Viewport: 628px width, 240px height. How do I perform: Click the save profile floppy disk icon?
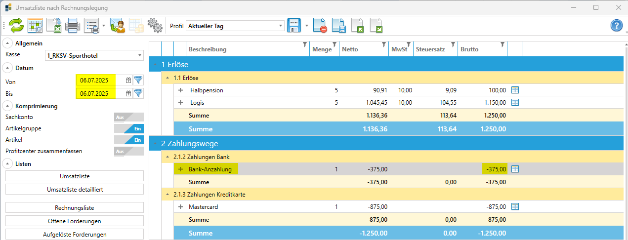pos(294,26)
